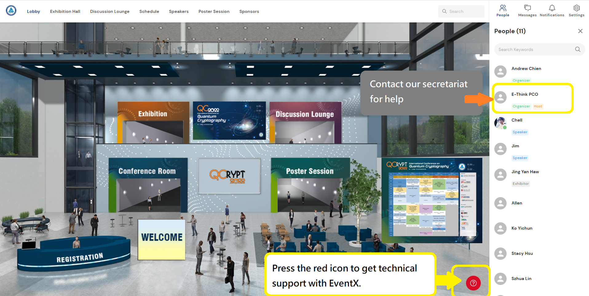Viewport: 589px width, 296px height.
Task: Open the Settings gear icon
Action: pyautogui.click(x=576, y=11)
